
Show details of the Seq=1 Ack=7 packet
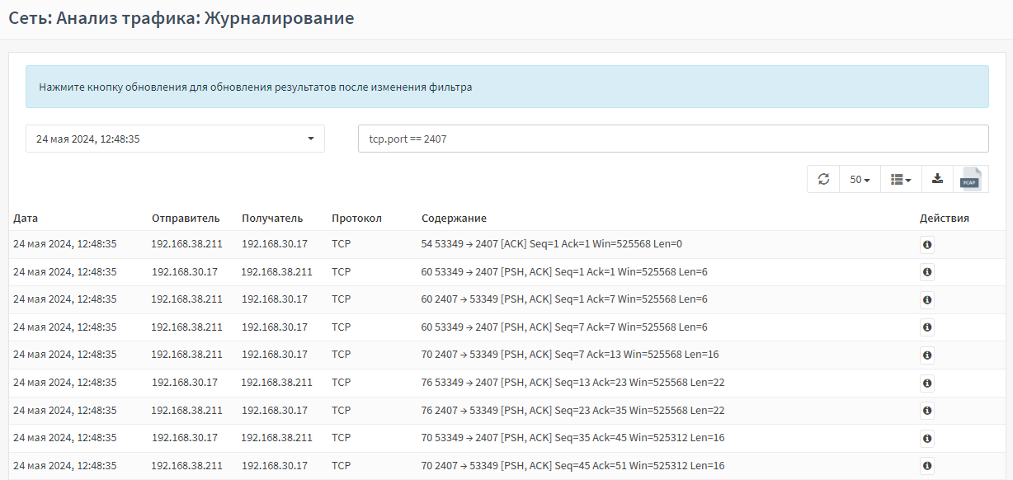click(x=927, y=300)
